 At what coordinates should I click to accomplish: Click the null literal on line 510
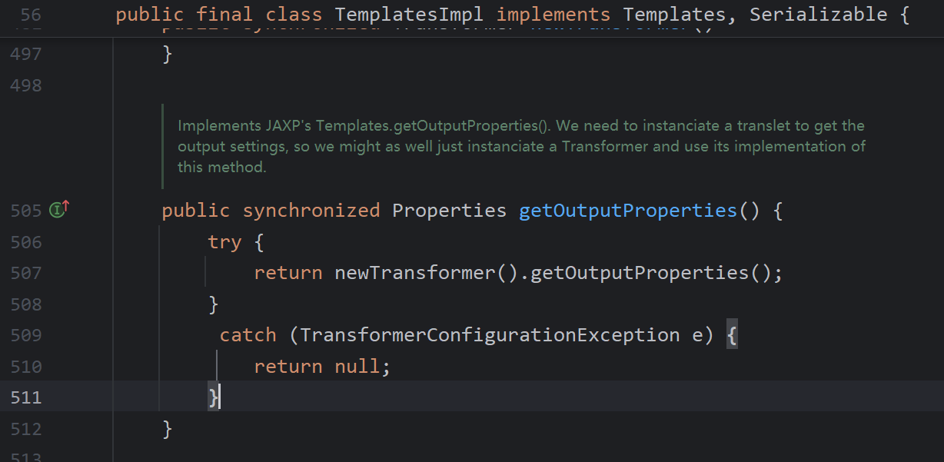coord(357,367)
